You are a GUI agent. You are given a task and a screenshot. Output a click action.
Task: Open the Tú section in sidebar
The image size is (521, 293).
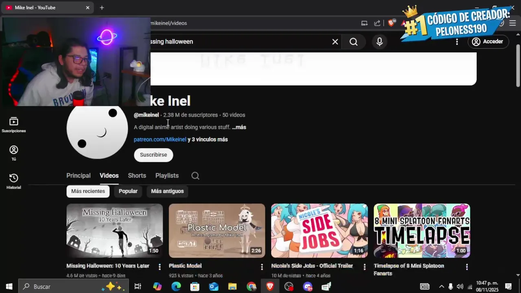(14, 153)
